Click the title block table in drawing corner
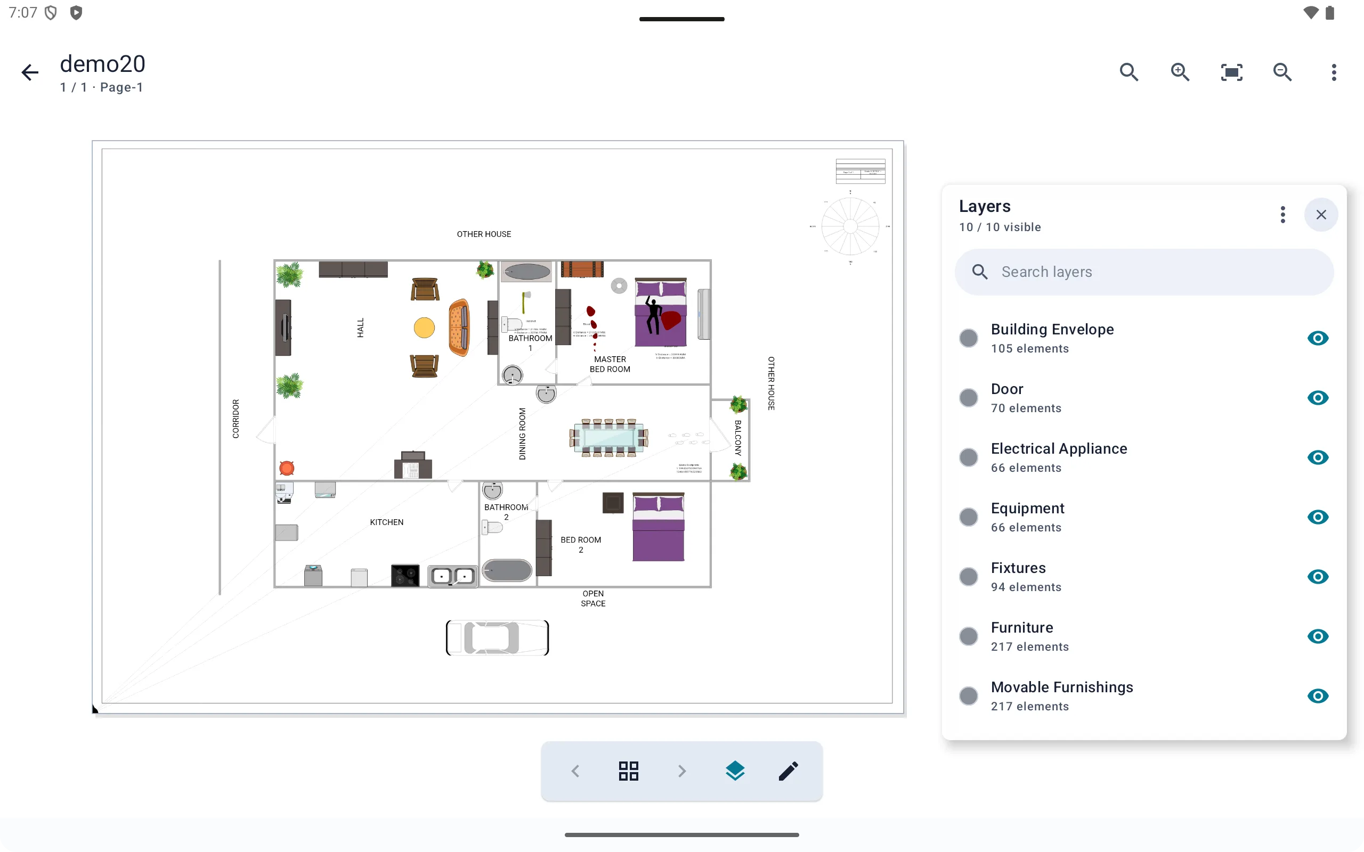 click(860, 171)
